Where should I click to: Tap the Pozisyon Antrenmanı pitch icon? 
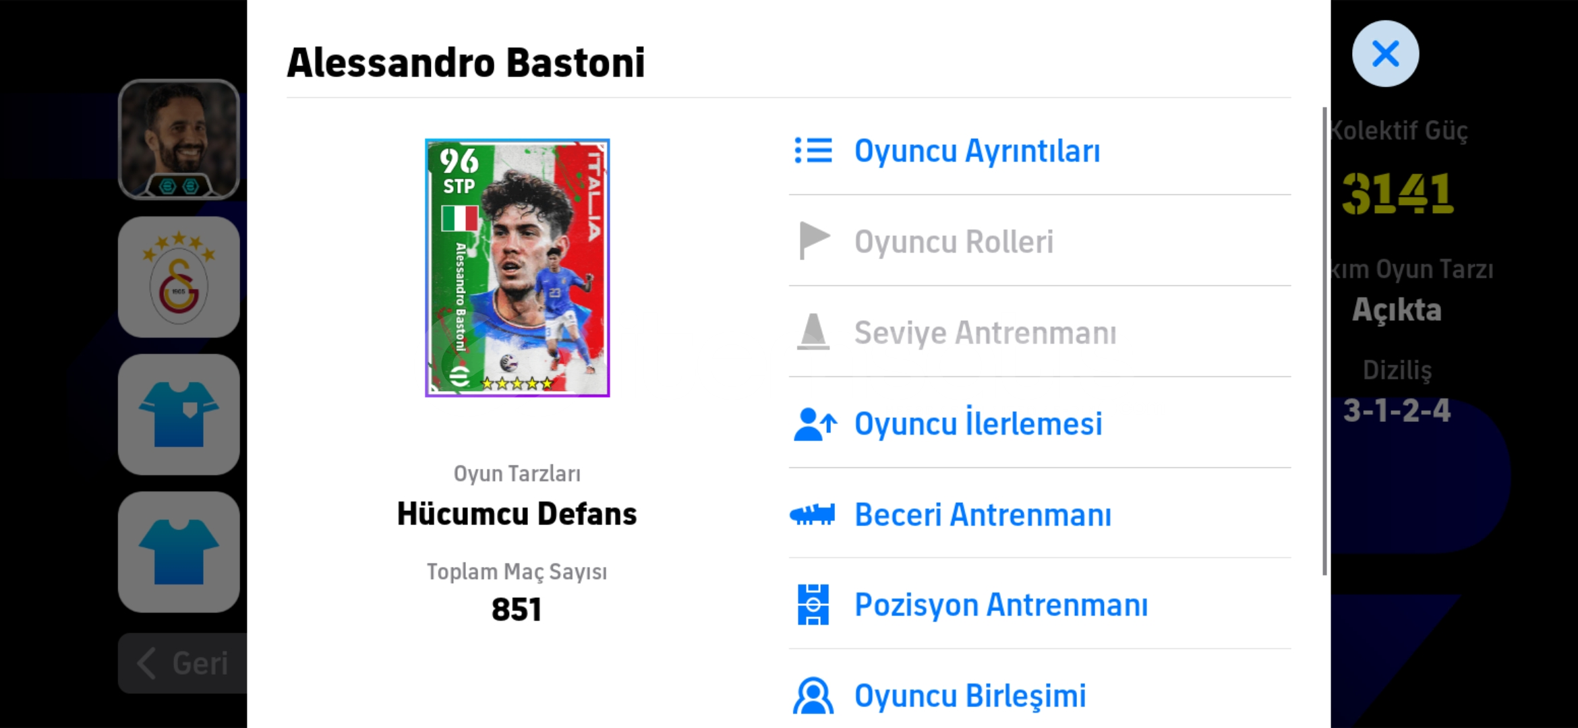click(813, 605)
